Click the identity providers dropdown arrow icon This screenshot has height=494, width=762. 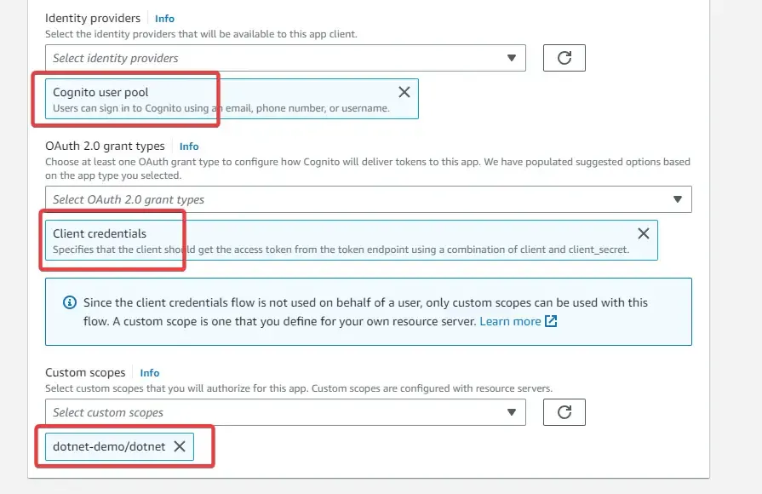coord(512,57)
